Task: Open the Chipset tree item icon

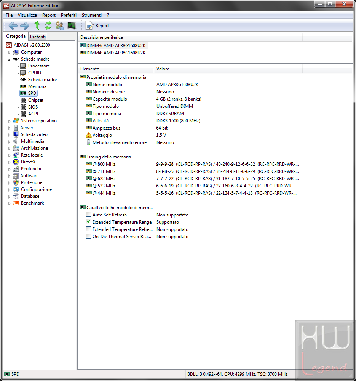Action: [23, 100]
